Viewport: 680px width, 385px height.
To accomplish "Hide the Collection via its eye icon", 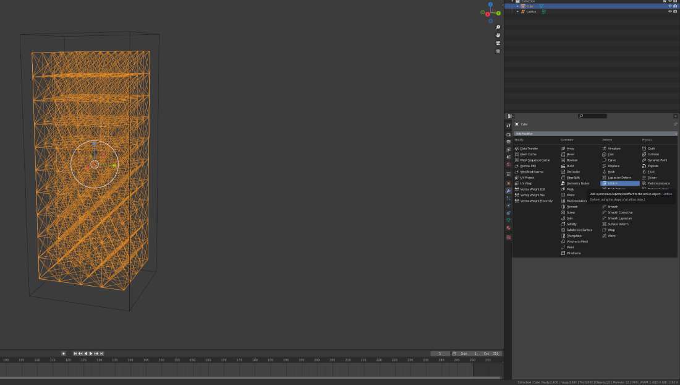I will tap(669, 1).
